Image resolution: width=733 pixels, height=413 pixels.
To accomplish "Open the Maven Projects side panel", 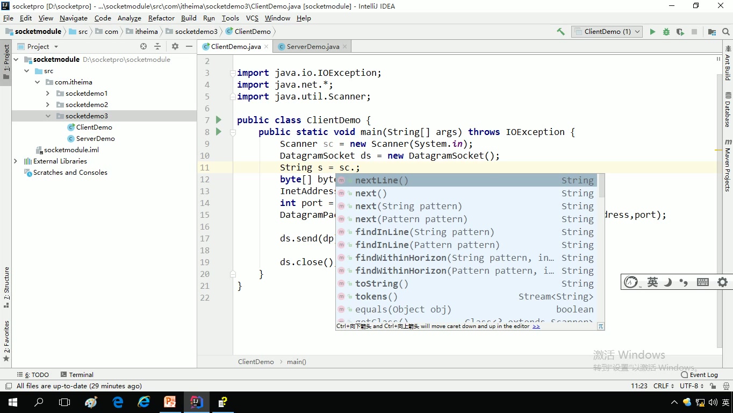I will pos(728,165).
